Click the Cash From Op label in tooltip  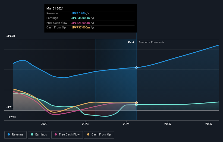point(56,28)
